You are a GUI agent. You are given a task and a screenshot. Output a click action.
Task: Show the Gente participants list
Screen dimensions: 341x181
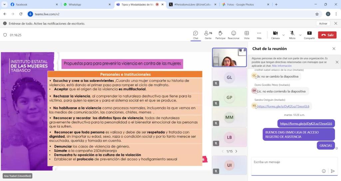click(x=208, y=33)
